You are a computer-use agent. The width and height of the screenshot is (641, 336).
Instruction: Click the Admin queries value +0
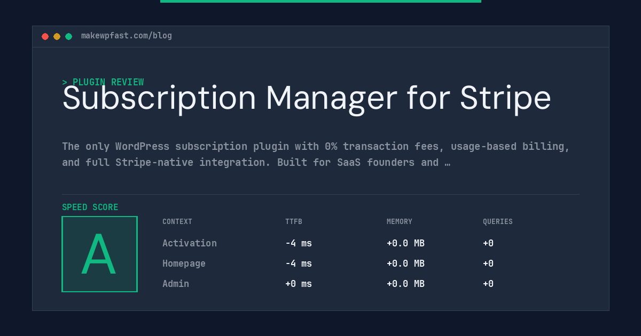[x=488, y=284]
